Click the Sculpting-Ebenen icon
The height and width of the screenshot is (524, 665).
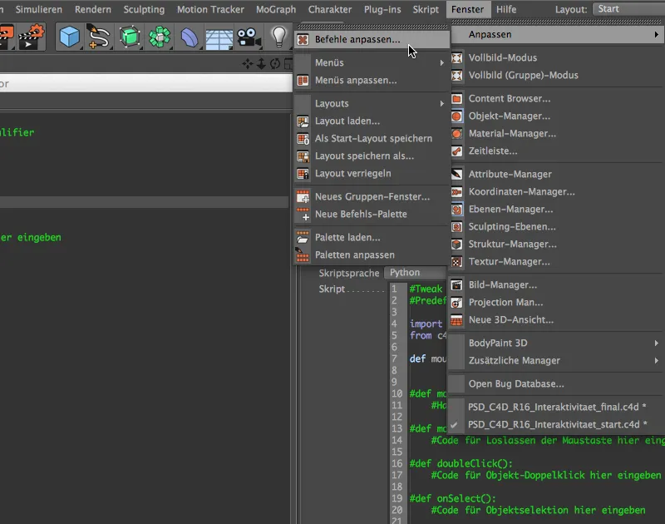(456, 226)
